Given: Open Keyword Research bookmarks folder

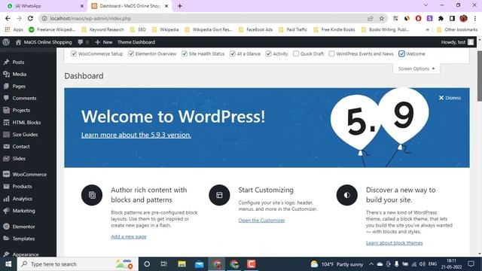Looking at the screenshot, I should click(x=102, y=29).
